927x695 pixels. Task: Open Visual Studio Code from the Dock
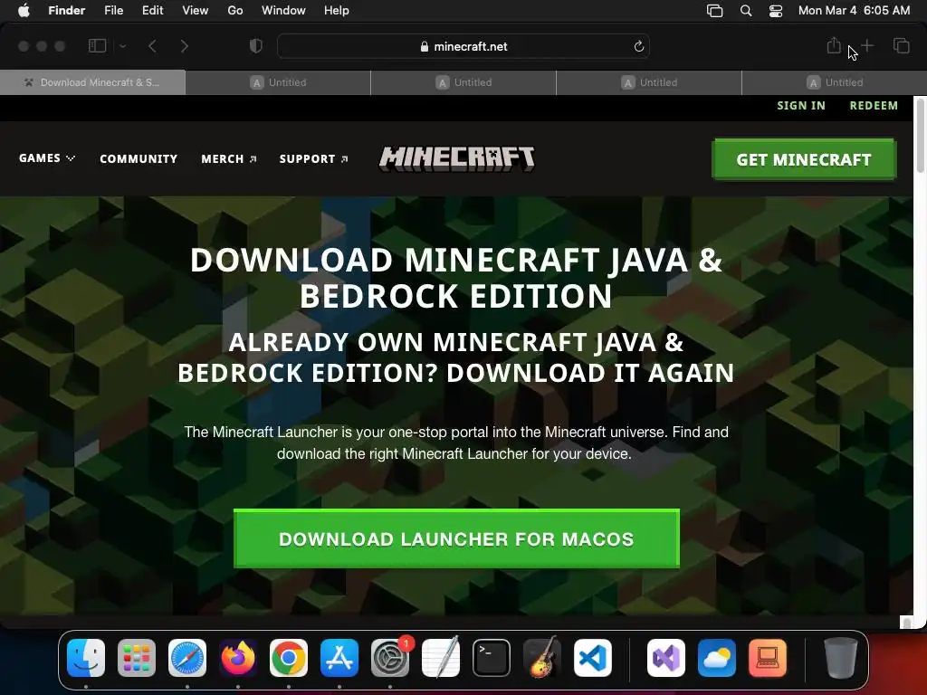point(592,658)
